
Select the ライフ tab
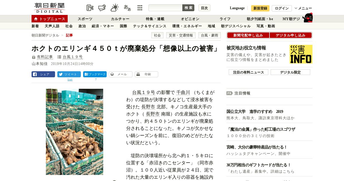pyautogui.click(x=225, y=19)
